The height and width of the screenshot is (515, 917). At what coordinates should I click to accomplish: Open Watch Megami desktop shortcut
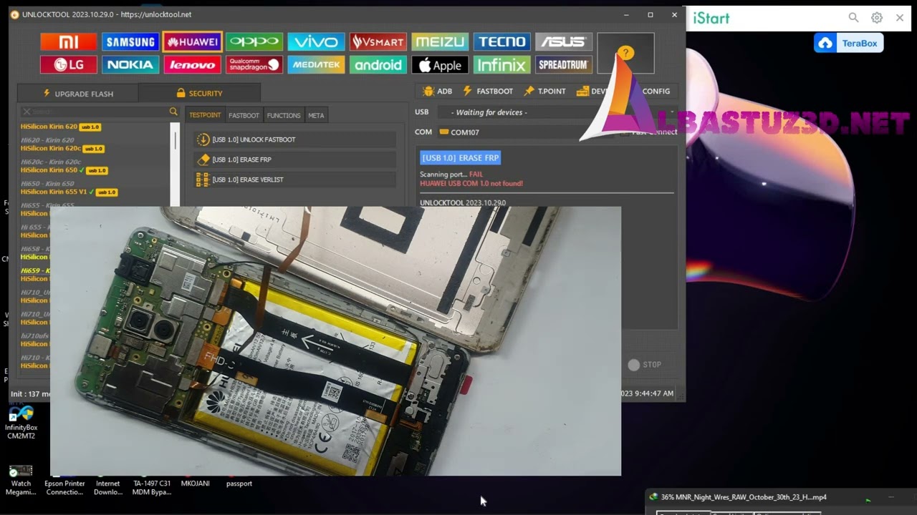click(21, 481)
